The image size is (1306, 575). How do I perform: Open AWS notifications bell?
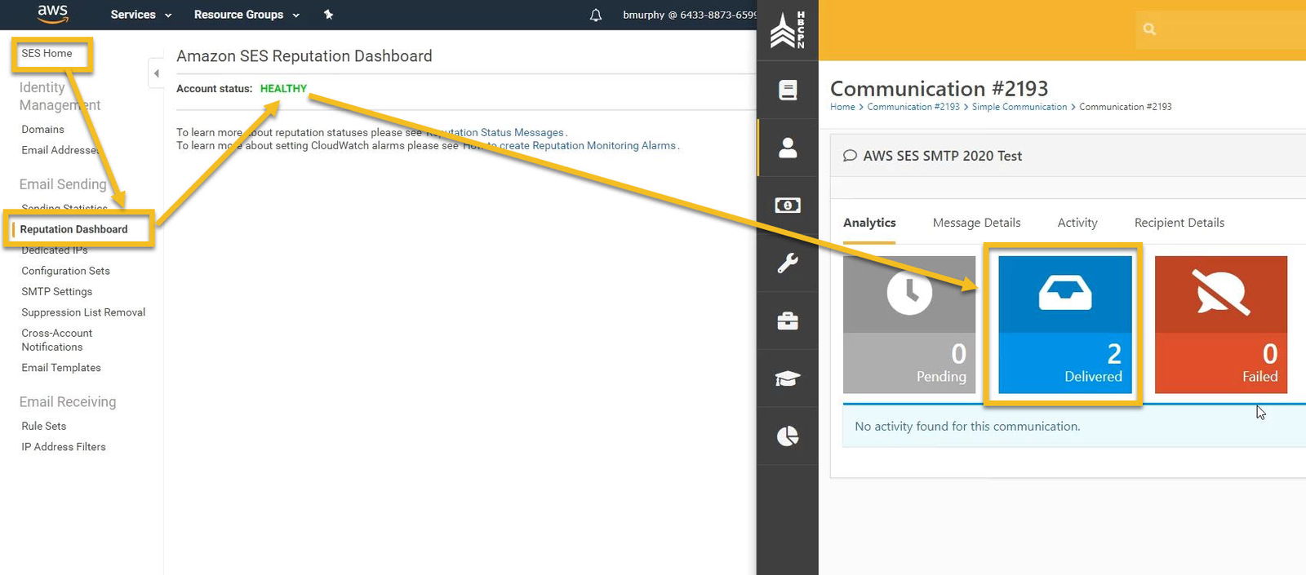(x=596, y=15)
